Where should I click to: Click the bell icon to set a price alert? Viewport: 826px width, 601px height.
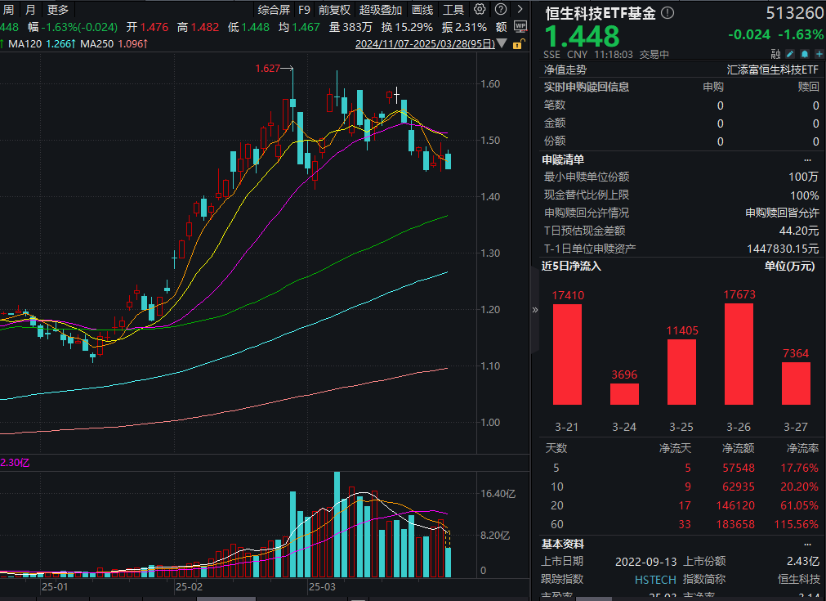pos(805,53)
